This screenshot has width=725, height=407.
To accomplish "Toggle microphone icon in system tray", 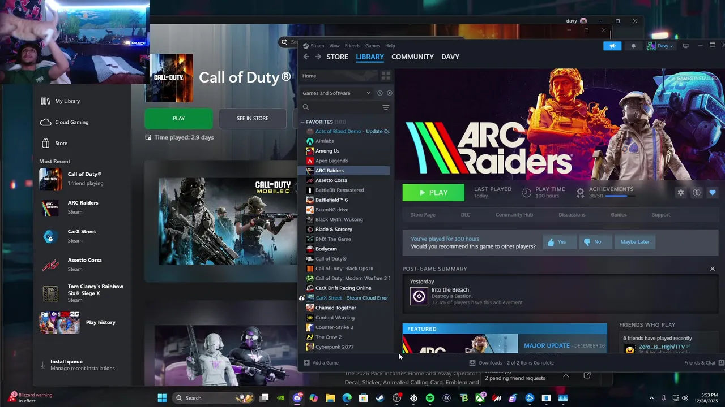I will point(663,398).
